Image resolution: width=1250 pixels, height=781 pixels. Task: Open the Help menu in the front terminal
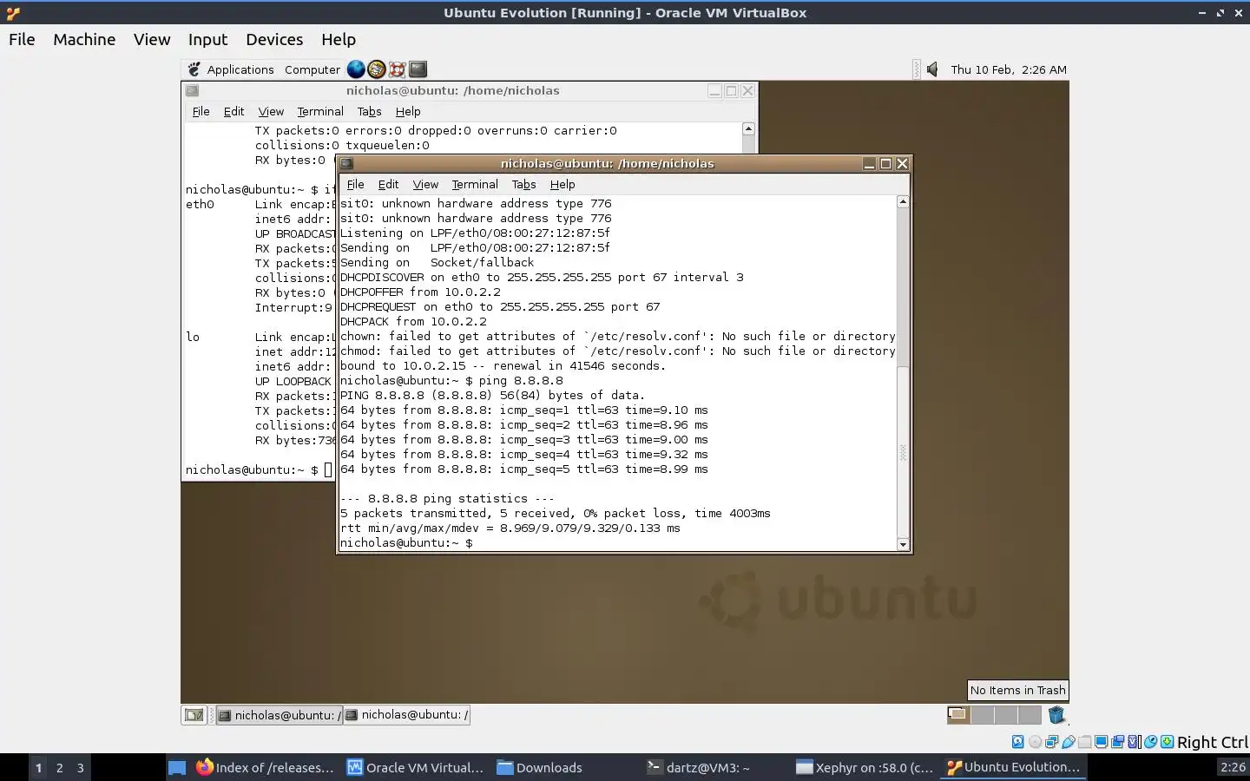point(562,184)
